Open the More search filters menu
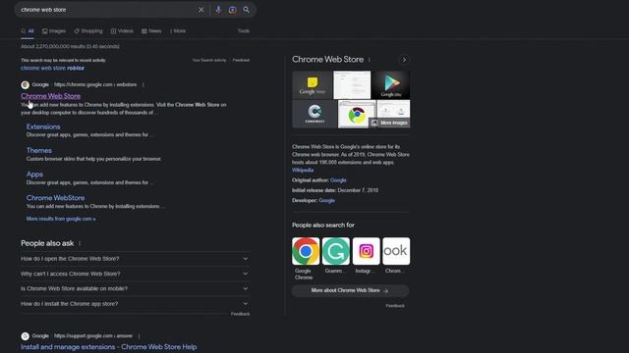 (178, 30)
